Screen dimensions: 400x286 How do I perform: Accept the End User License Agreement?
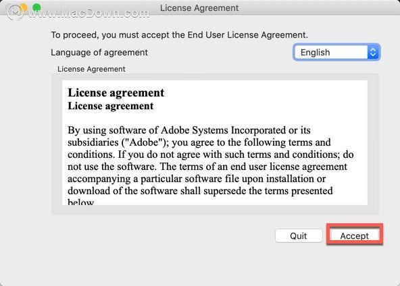[x=355, y=235]
